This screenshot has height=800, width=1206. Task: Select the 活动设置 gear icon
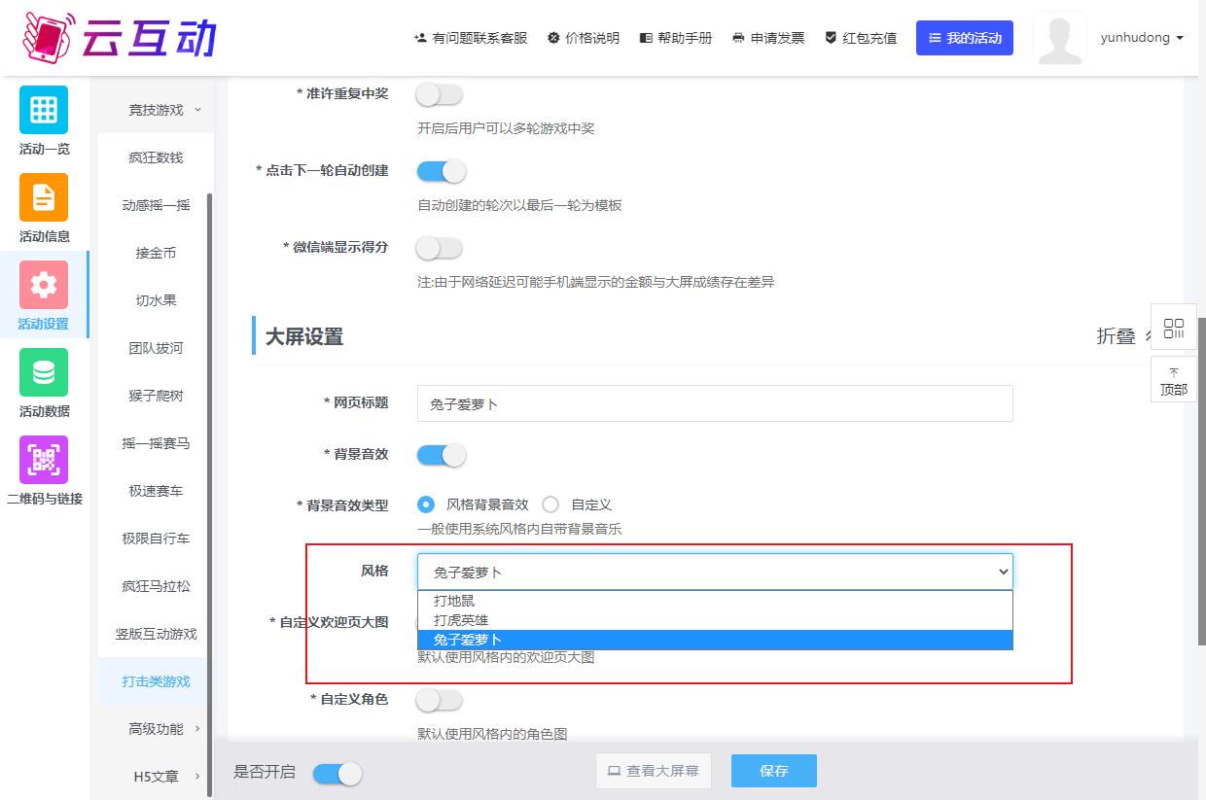click(x=44, y=285)
